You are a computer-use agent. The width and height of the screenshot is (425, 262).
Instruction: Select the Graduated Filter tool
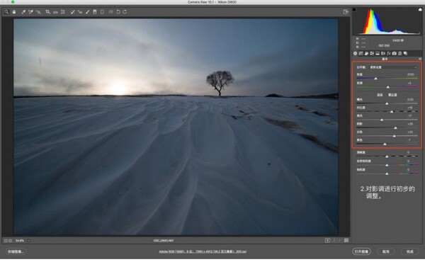tap(95, 11)
